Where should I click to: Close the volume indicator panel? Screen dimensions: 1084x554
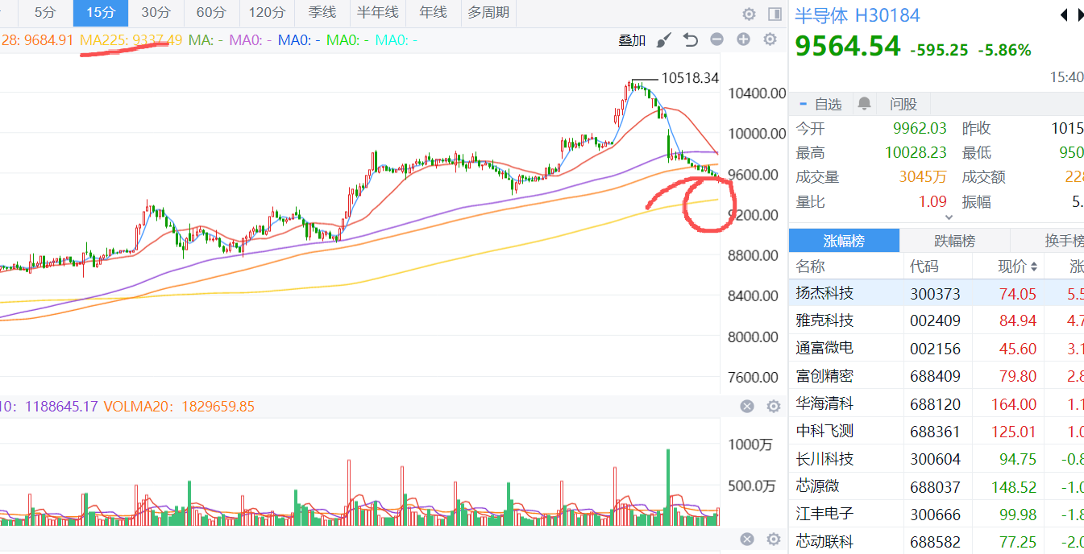747,407
